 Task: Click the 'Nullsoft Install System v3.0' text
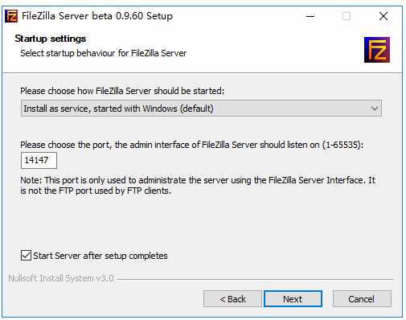[61, 278]
